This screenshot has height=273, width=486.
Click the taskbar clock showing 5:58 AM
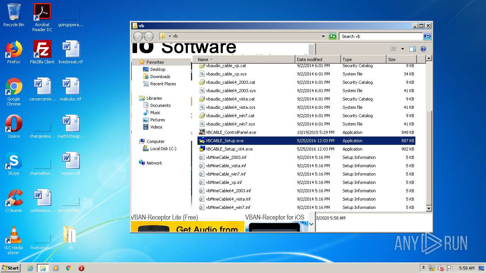point(467,268)
